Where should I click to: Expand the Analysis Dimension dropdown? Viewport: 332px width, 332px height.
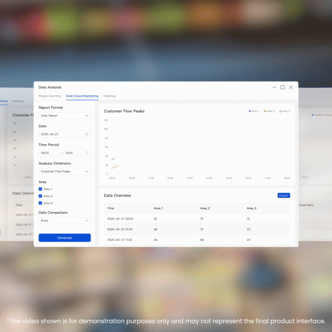[x=65, y=171]
